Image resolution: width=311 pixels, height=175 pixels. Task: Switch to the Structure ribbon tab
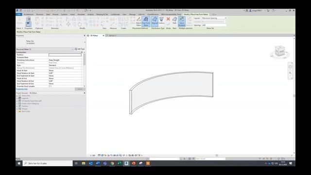pyautogui.click(x=40, y=15)
